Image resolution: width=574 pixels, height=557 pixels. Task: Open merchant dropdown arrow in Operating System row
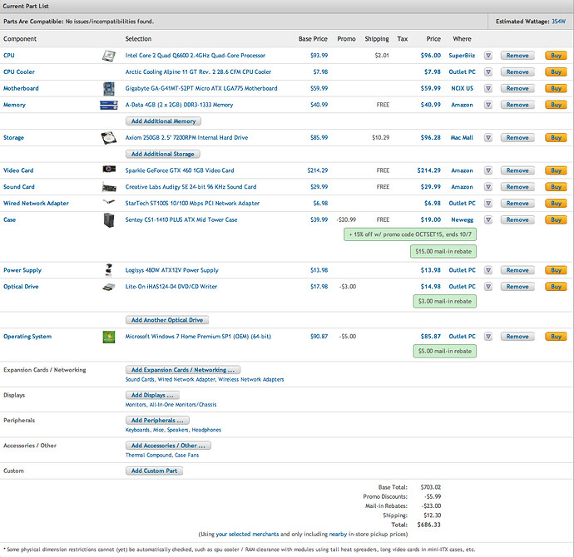488,337
